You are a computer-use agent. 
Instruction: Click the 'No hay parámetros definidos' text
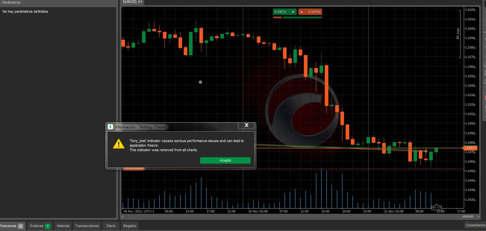(25, 11)
